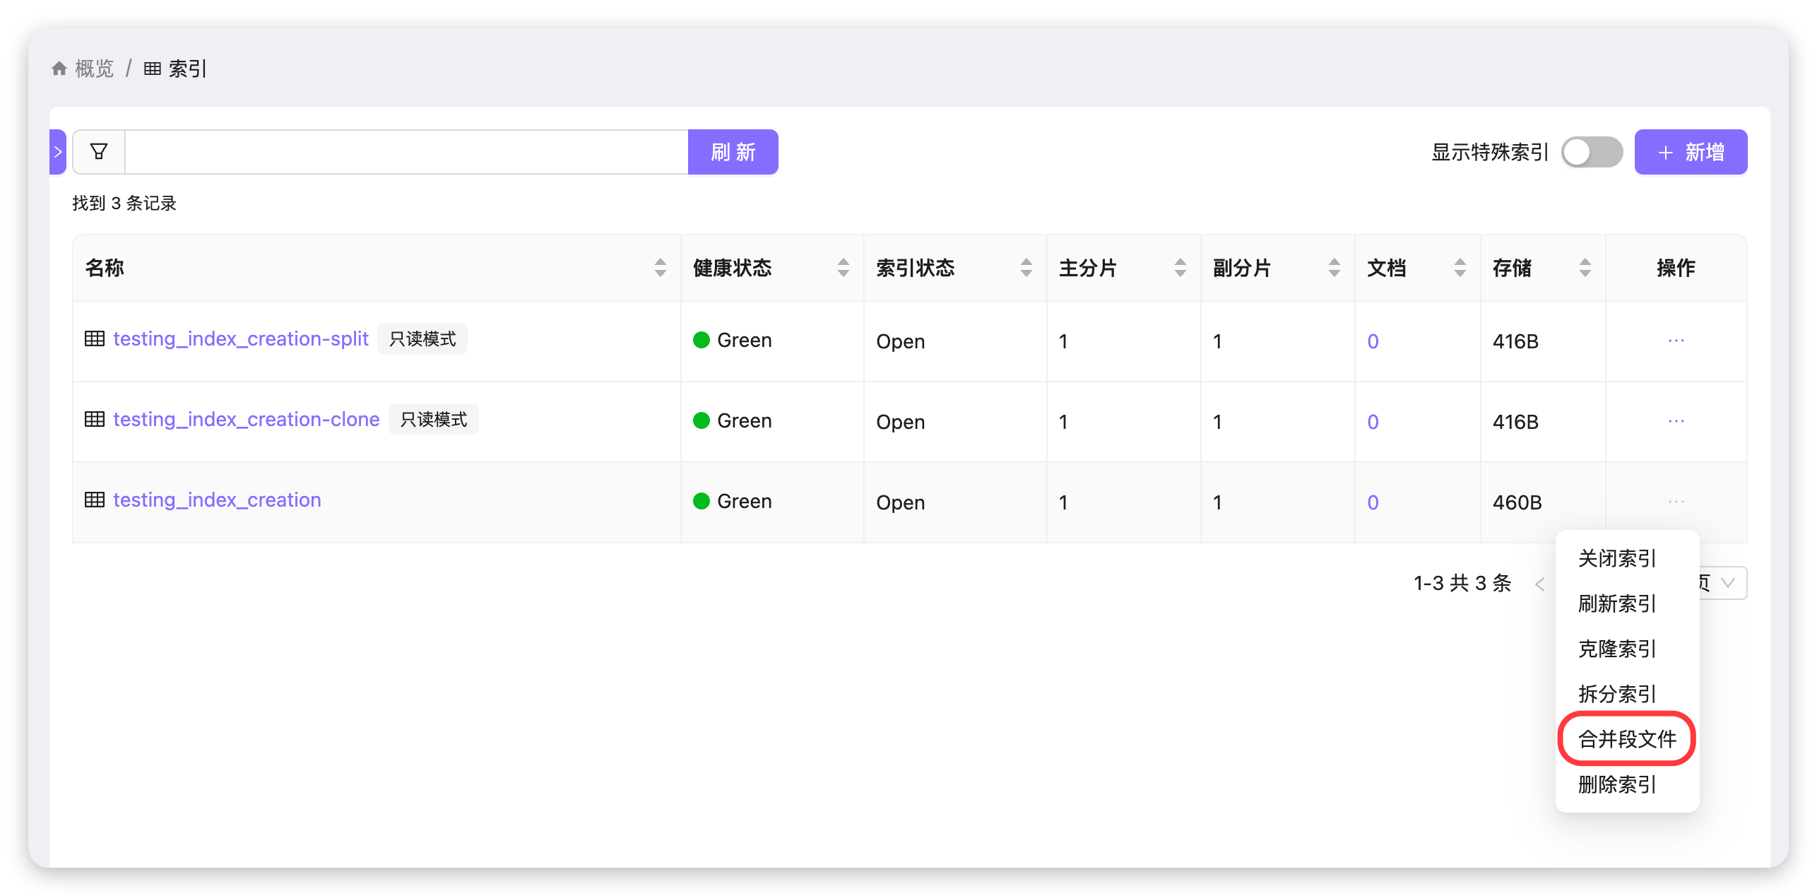The height and width of the screenshot is (896, 1817).
Task: Click the 刷新 button
Action: (x=733, y=152)
